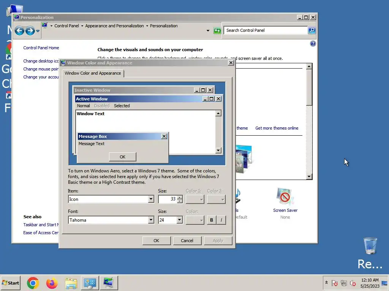The width and height of the screenshot is (389, 291).
Task: Expand arrow before Personalization breadcrumb
Action: 147,26
